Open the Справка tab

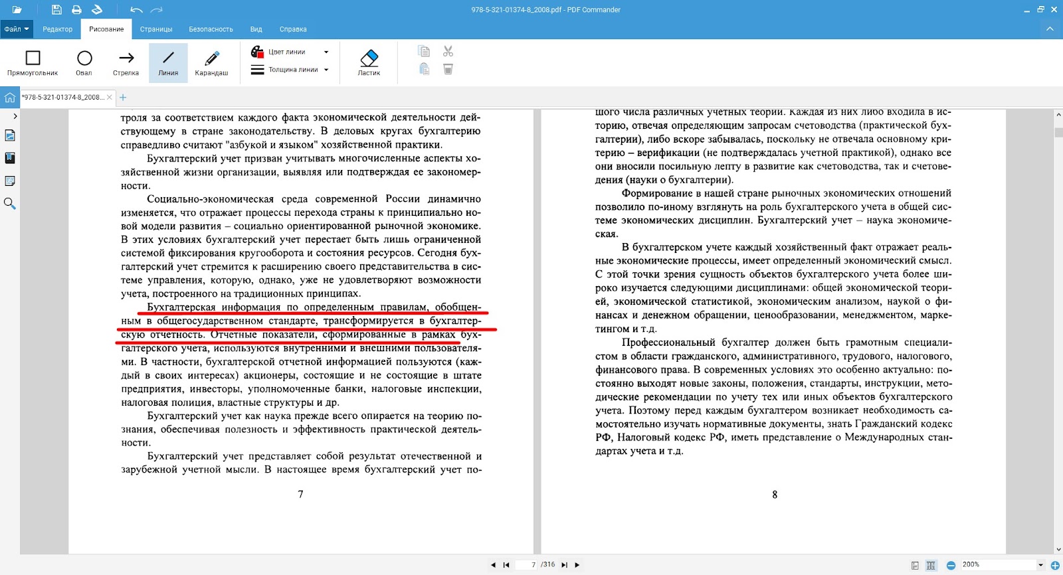293,29
